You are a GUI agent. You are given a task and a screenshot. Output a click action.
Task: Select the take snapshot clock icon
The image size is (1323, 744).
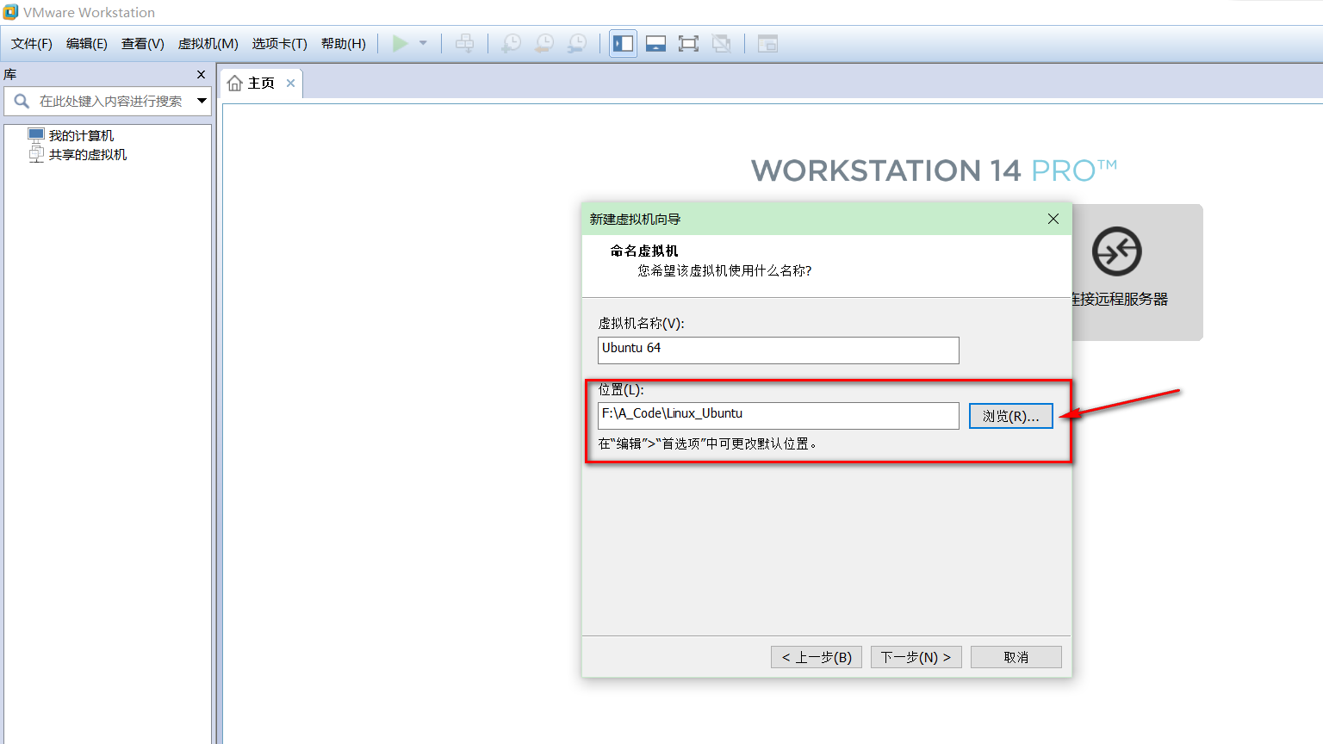[x=510, y=43]
